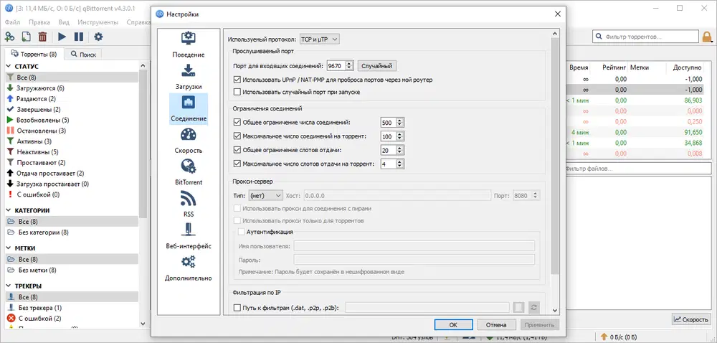
Task: Open the Поведение settings section
Action: (189, 45)
